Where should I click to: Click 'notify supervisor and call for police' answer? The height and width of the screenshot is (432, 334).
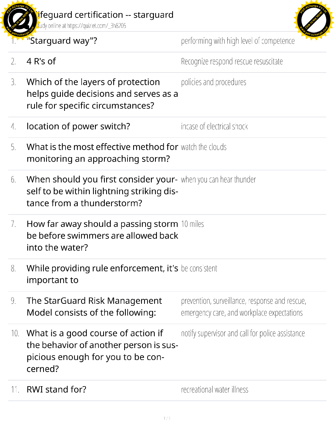(243, 333)
